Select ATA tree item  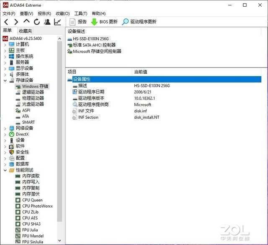22,116
